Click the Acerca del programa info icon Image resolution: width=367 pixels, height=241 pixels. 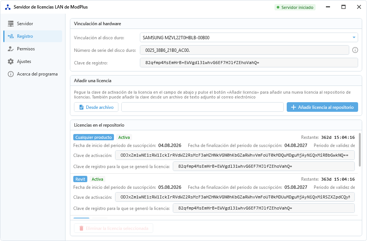tap(10, 74)
